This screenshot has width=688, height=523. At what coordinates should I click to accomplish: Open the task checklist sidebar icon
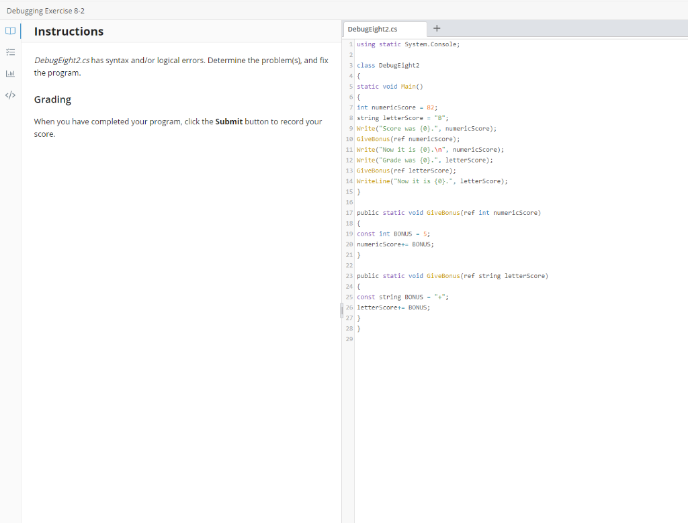pos(11,52)
